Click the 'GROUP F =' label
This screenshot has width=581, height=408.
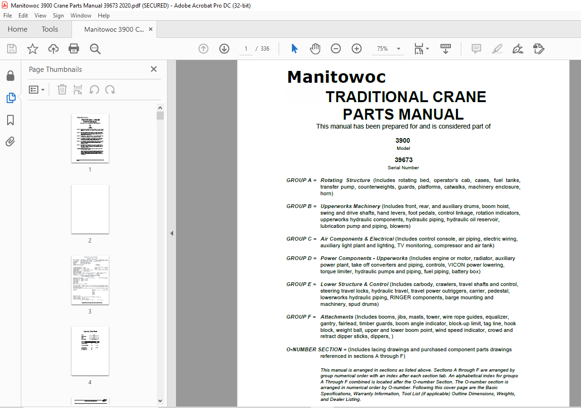pyautogui.click(x=301, y=317)
